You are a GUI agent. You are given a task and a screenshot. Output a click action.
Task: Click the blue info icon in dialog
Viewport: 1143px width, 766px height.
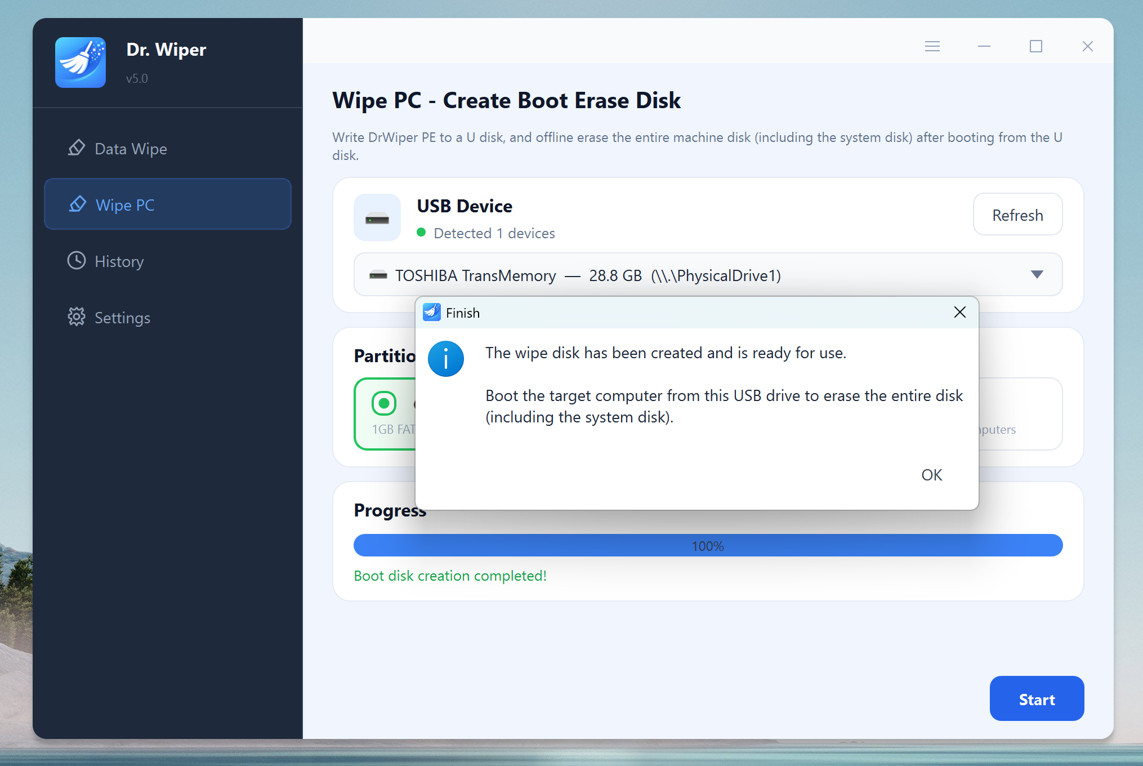[446, 359]
